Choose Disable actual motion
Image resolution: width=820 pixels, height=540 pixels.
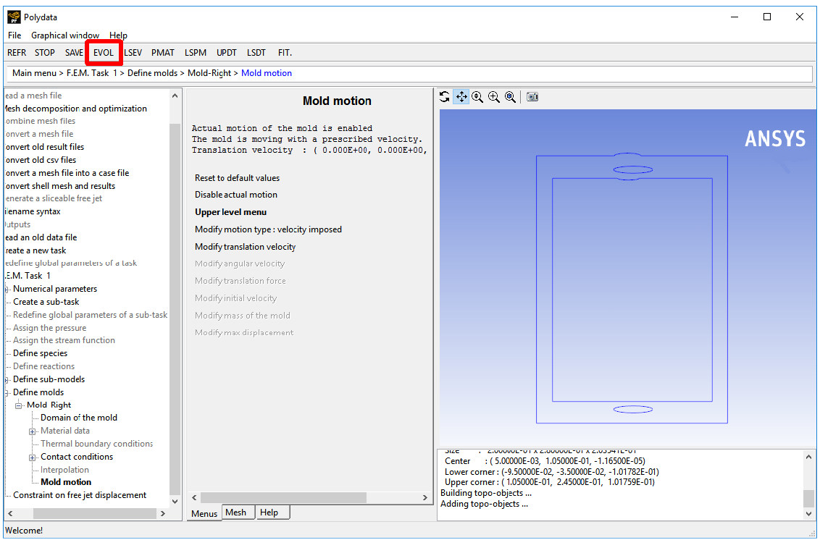(236, 195)
